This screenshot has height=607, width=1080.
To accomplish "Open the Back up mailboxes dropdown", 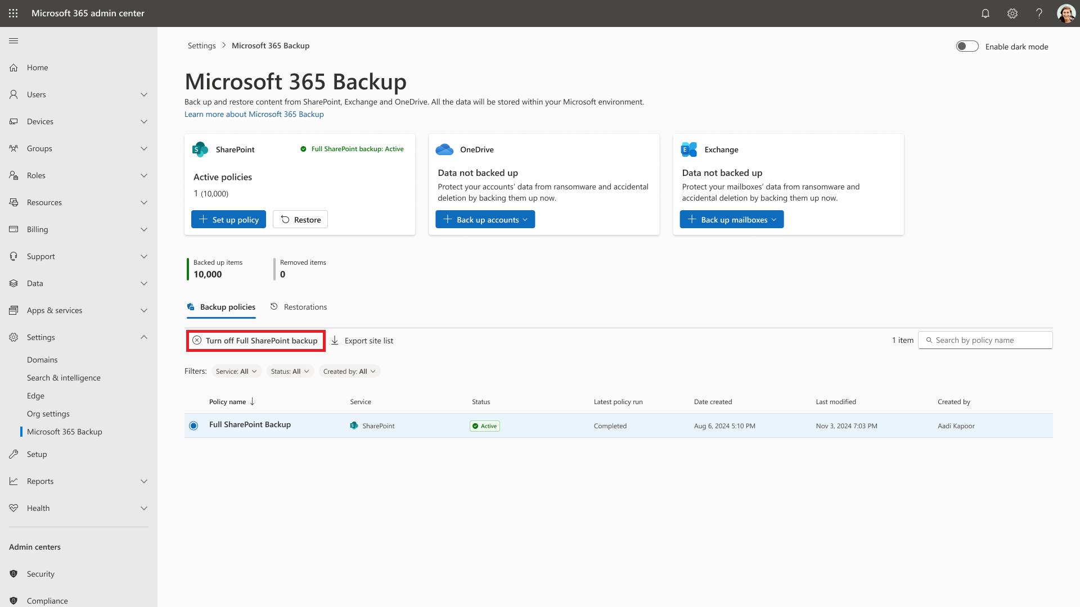I will pyautogui.click(x=731, y=219).
